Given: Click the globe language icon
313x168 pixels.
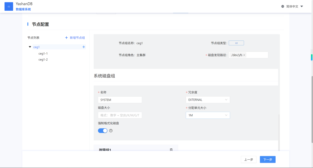Looking at the screenshot, I should pos(283,6).
